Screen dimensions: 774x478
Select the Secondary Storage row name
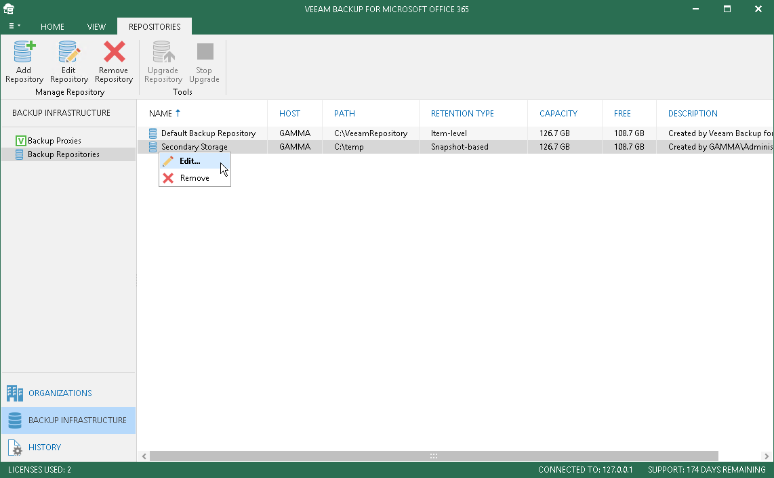coord(195,147)
